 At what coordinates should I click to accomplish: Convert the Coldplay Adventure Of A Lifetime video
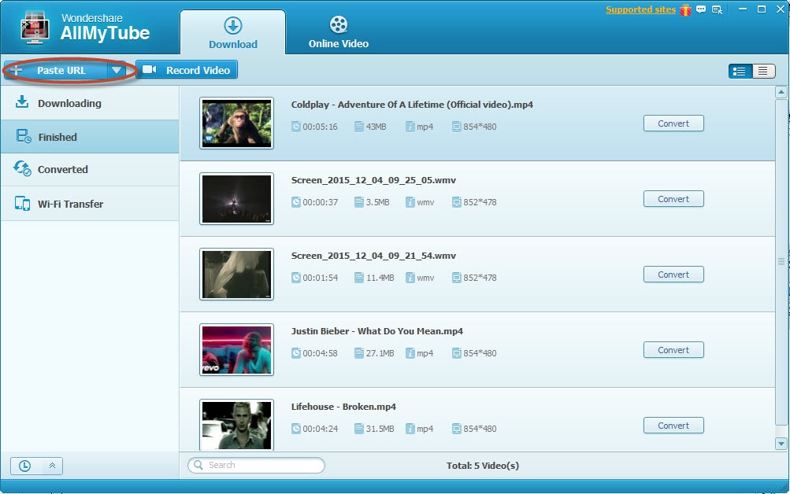[673, 124]
